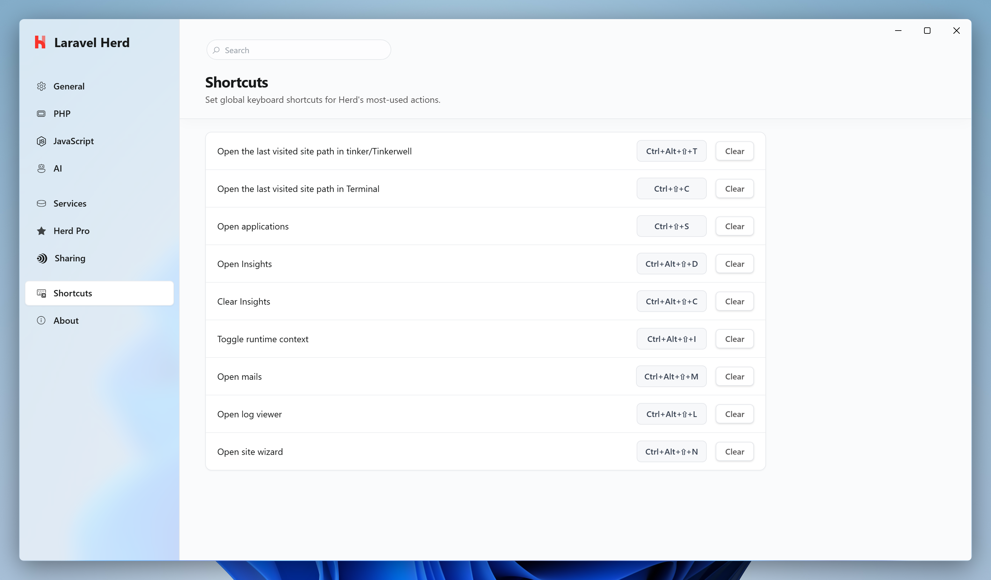The image size is (991, 580).
Task: Edit the Ctrl+Alt+⇧+D shortcut field
Action: click(671, 264)
